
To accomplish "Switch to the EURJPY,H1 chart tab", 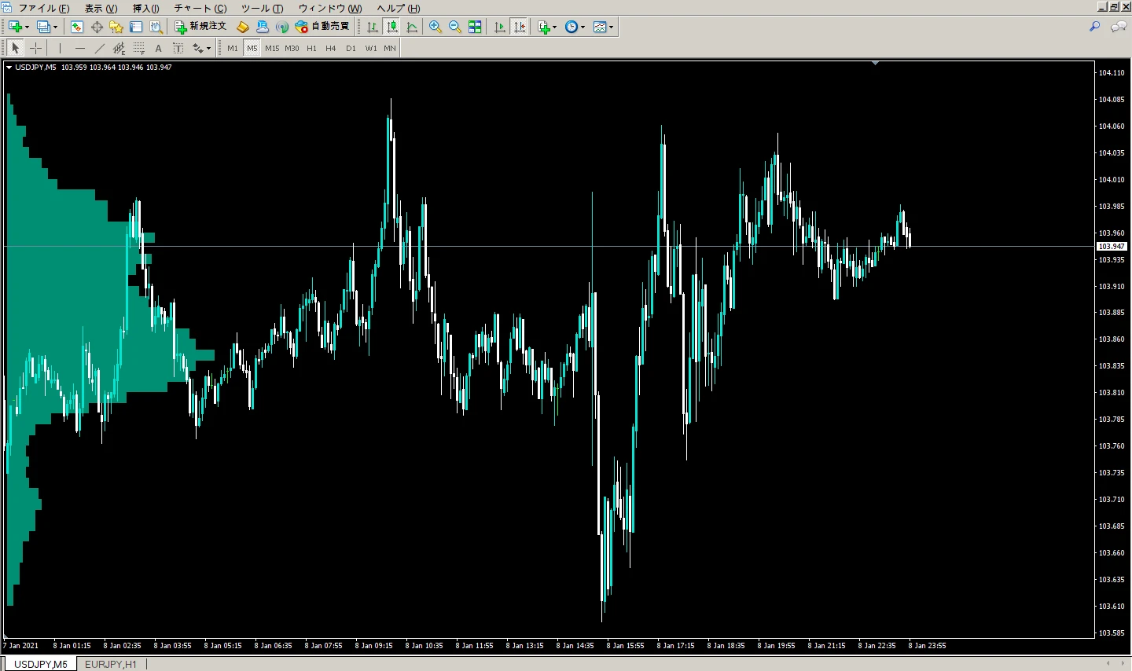I will coord(111,664).
